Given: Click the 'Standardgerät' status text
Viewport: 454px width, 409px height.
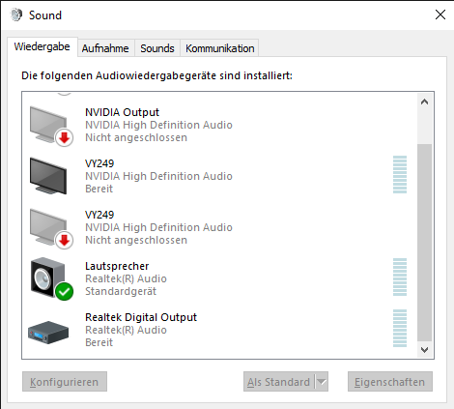Looking at the screenshot, I should 121,291.
